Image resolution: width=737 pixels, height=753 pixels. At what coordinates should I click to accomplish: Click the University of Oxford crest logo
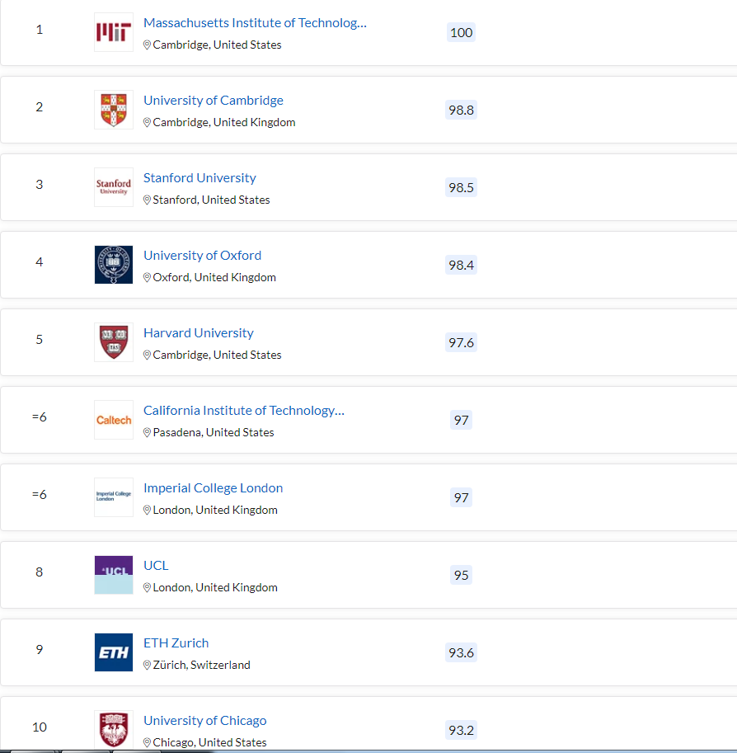click(114, 265)
